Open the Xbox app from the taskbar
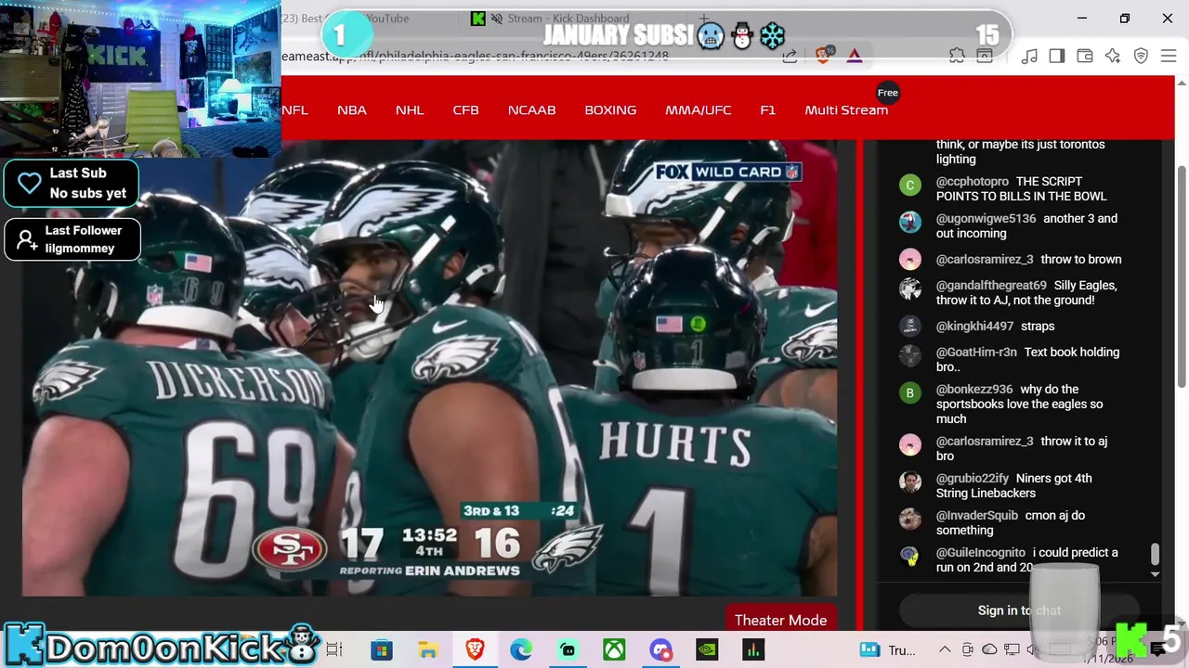1189x668 pixels. click(614, 649)
